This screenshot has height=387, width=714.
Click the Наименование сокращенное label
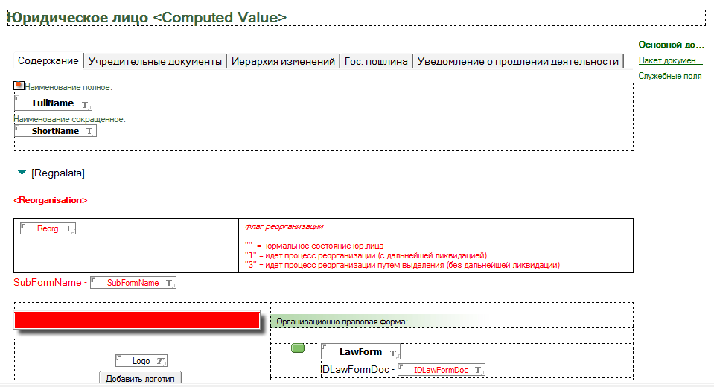tap(70, 119)
